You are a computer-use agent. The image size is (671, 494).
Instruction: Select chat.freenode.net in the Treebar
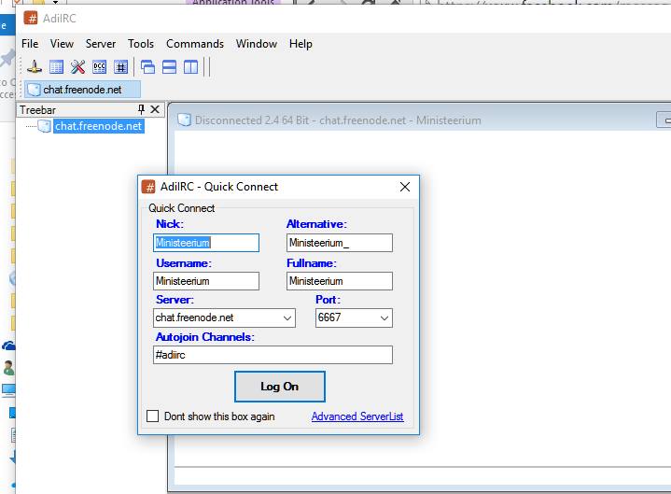[x=98, y=126]
